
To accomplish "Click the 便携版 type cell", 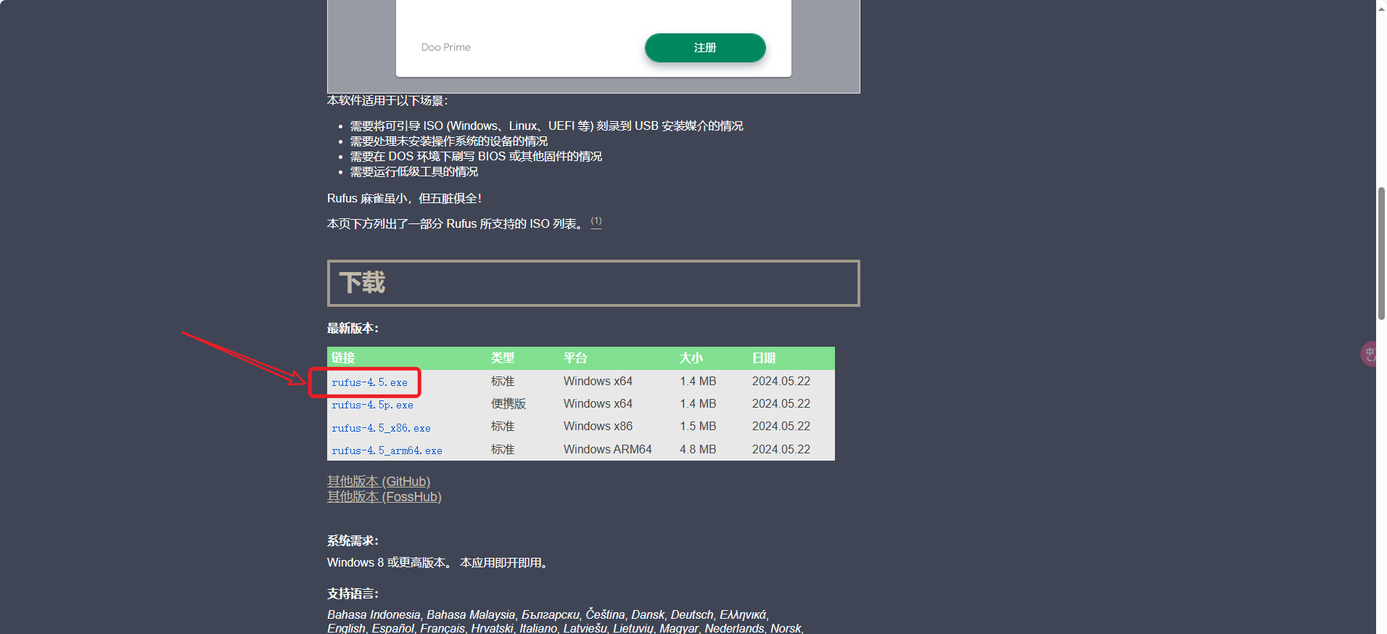I will pos(509,404).
